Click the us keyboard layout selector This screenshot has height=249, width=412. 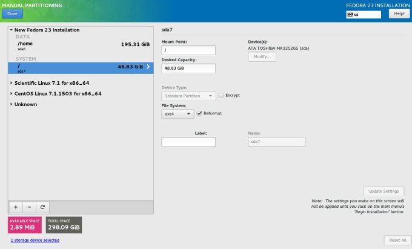(364, 15)
